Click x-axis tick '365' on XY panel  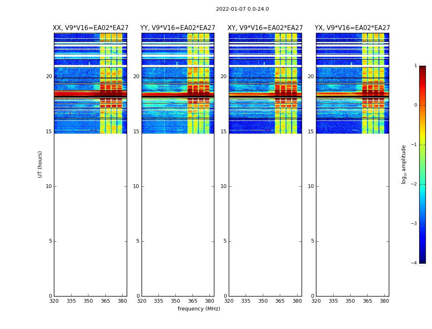click(x=280, y=301)
